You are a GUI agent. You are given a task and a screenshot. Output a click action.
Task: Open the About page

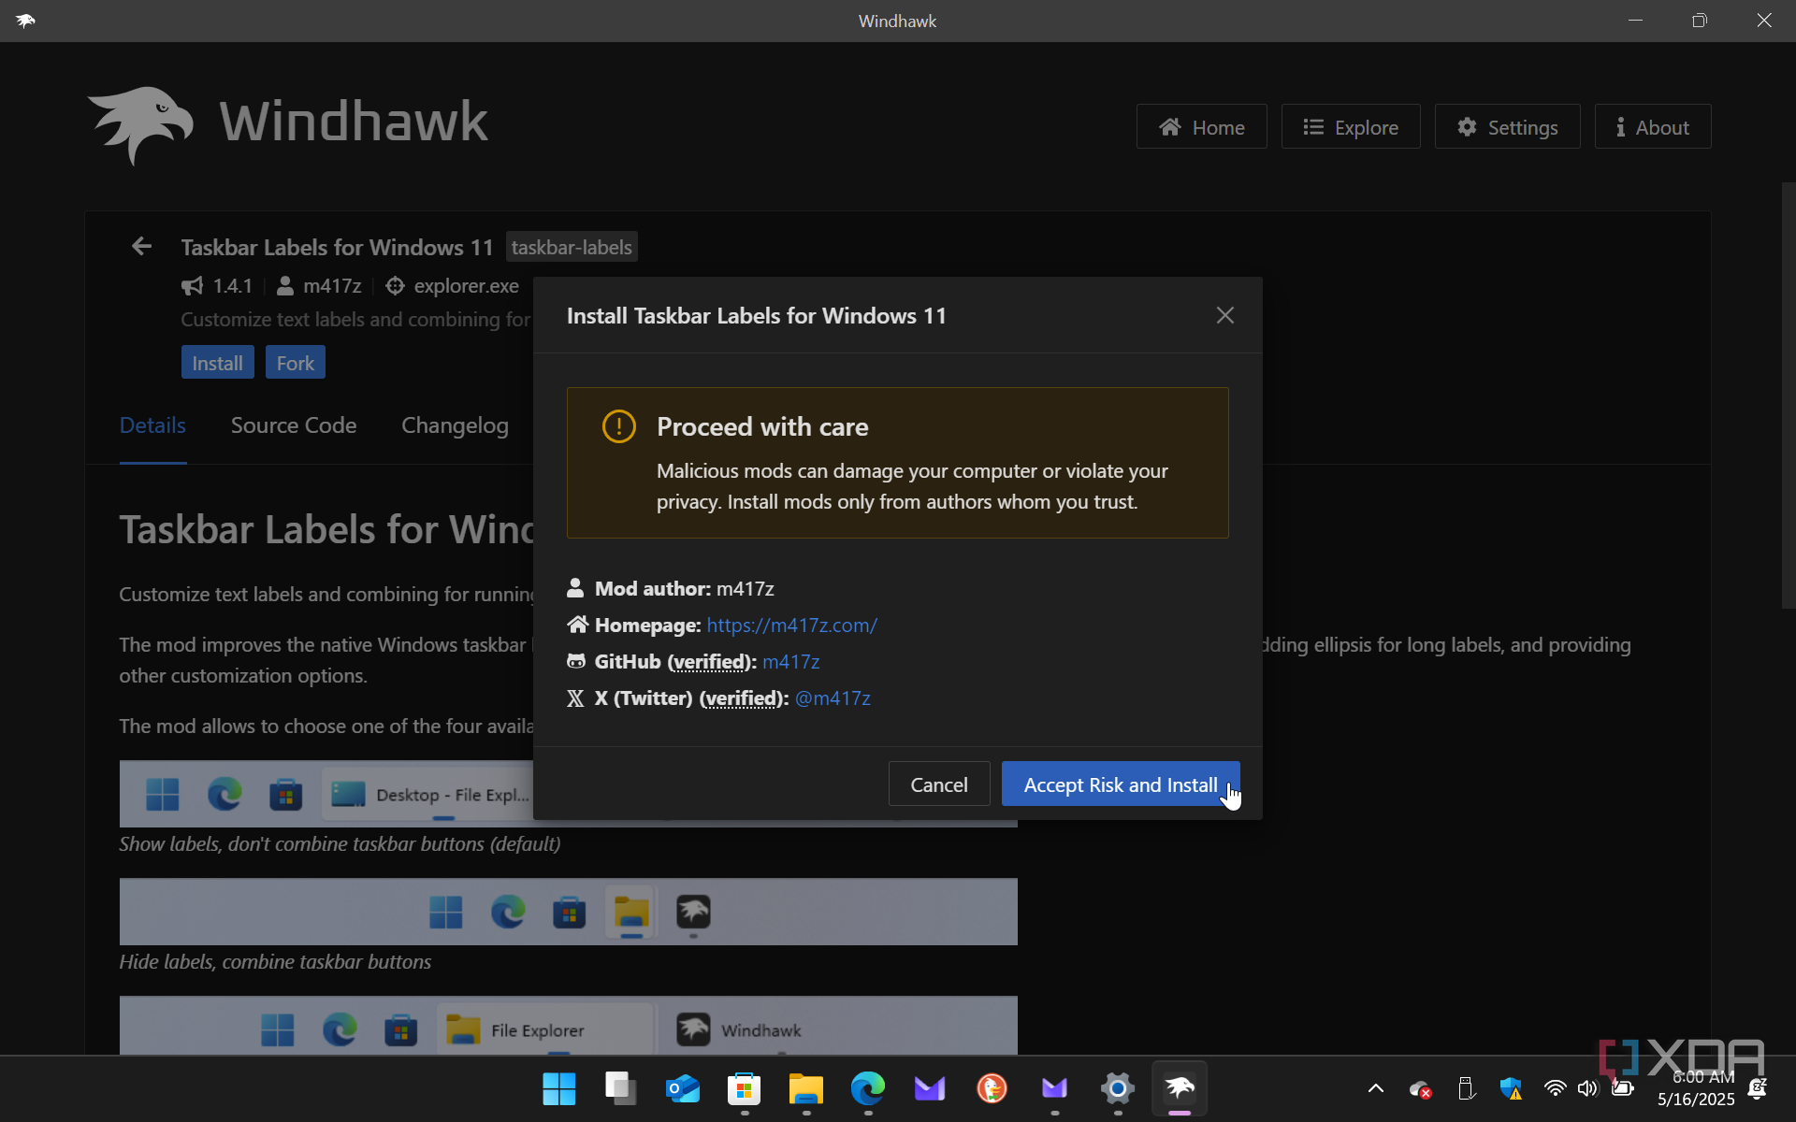(x=1652, y=126)
